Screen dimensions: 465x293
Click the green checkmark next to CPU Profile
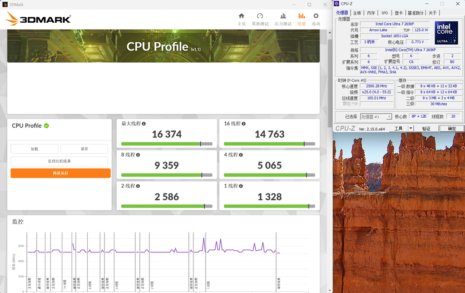(46, 126)
